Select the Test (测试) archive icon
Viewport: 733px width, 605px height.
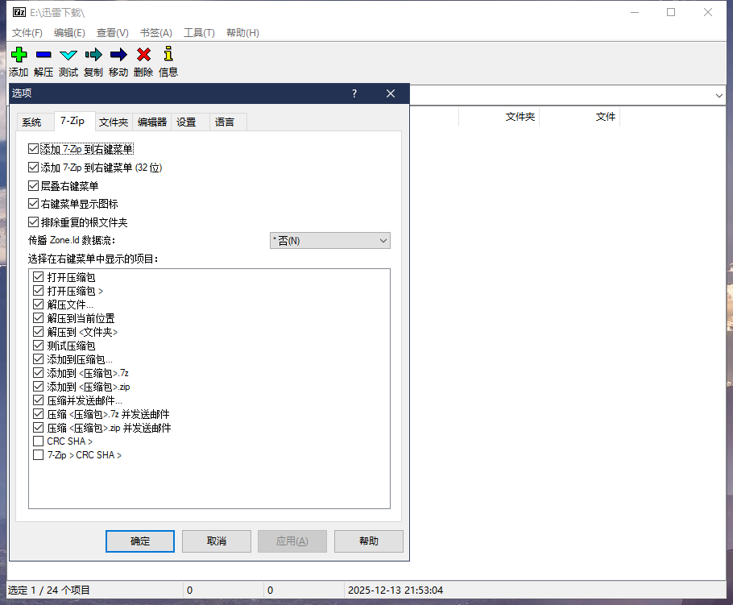click(x=68, y=54)
